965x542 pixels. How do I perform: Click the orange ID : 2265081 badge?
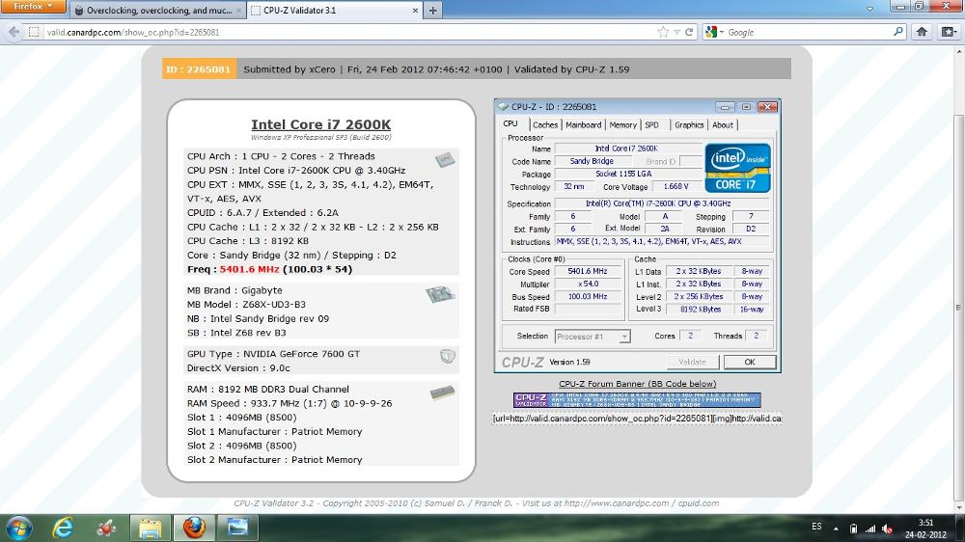[199, 69]
